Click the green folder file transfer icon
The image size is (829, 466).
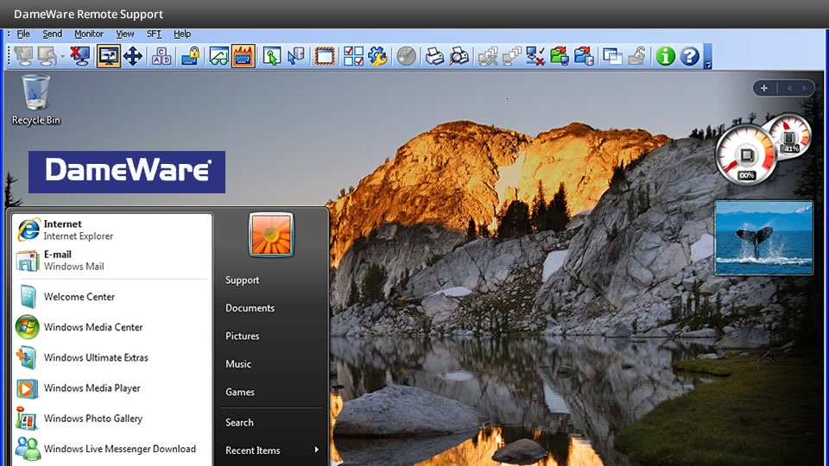point(560,56)
